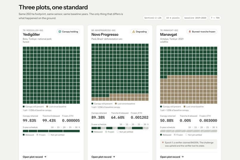Click the red alert icon in Epoch 1 note

point(163,142)
